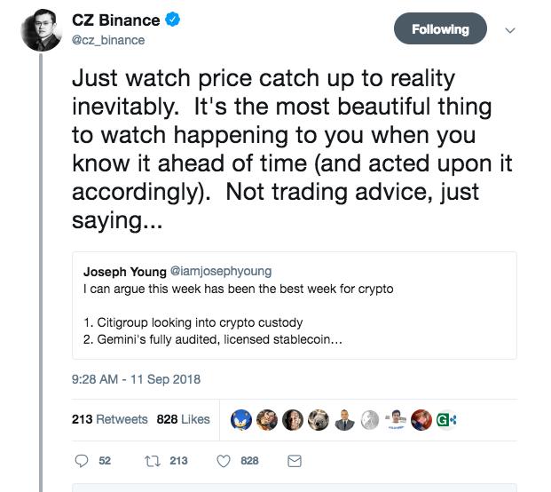This screenshot has width=551, height=492.
Task: Click the green G avatar among the likers
Action: pyautogui.click(x=444, y=419)
